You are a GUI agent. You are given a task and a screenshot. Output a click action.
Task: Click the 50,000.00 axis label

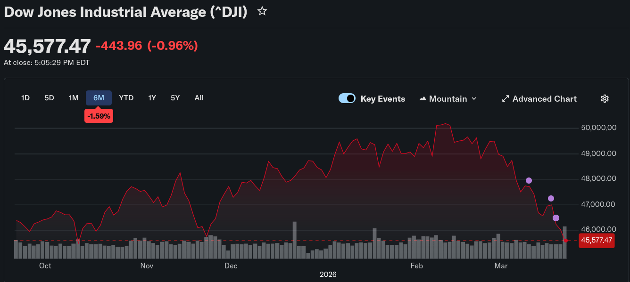(598, 128)
